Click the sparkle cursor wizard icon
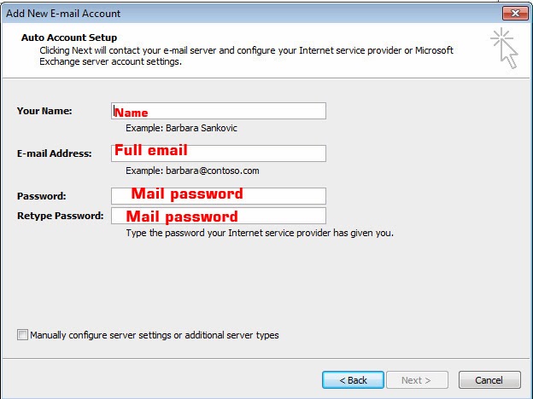Viewport: 533px width, 399px height. 504,48
